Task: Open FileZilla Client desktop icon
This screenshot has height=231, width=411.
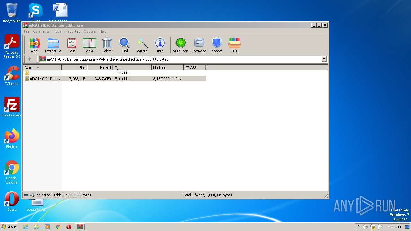Action: [x=12, y=107]
